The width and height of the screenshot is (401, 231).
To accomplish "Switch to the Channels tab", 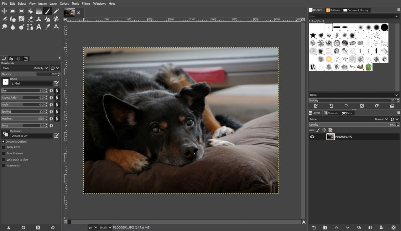I will (x=331, y=113).
